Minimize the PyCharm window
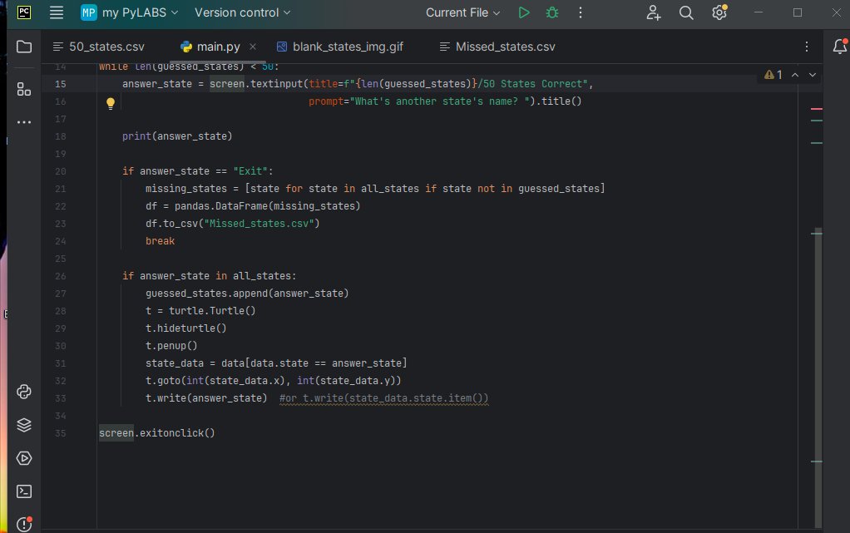Image resolution: width=850 pixels, height=533 pixels. 759,12
